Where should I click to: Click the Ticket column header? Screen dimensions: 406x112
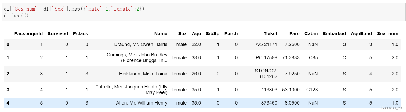coord(270,34)
